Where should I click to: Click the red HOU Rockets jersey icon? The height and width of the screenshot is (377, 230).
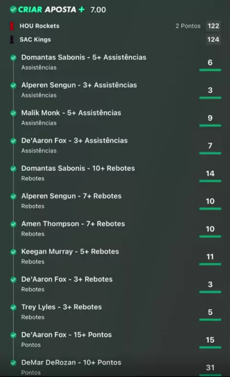[11, 26]
